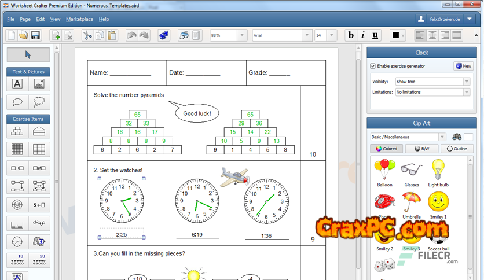Select the Outline clip art style

click(x=457, y=149)
